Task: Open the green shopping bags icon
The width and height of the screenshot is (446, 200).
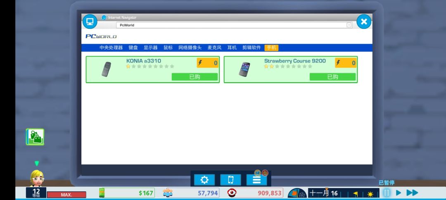Action: click(35, 137)
